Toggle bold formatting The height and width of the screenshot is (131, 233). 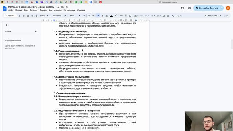(x=98, y=16)
